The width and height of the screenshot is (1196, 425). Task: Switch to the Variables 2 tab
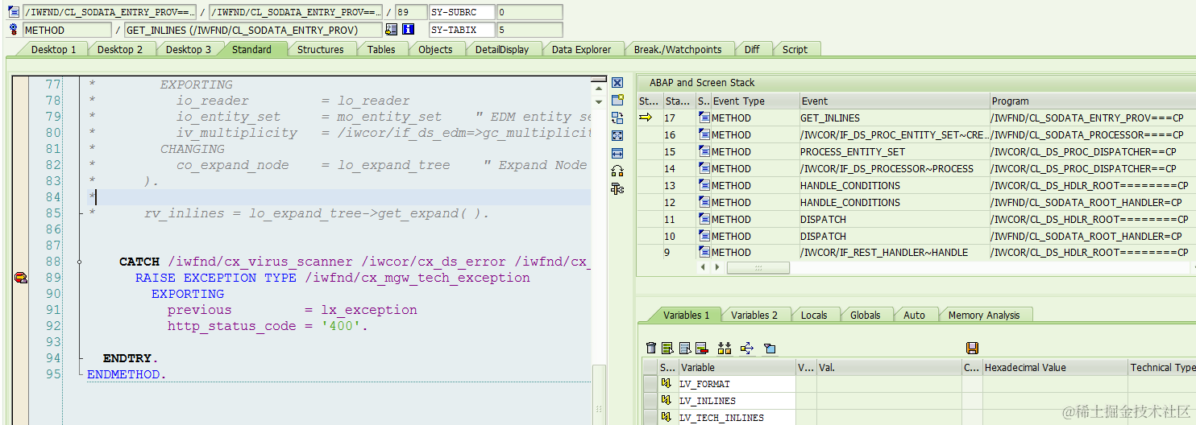(754, 315)
